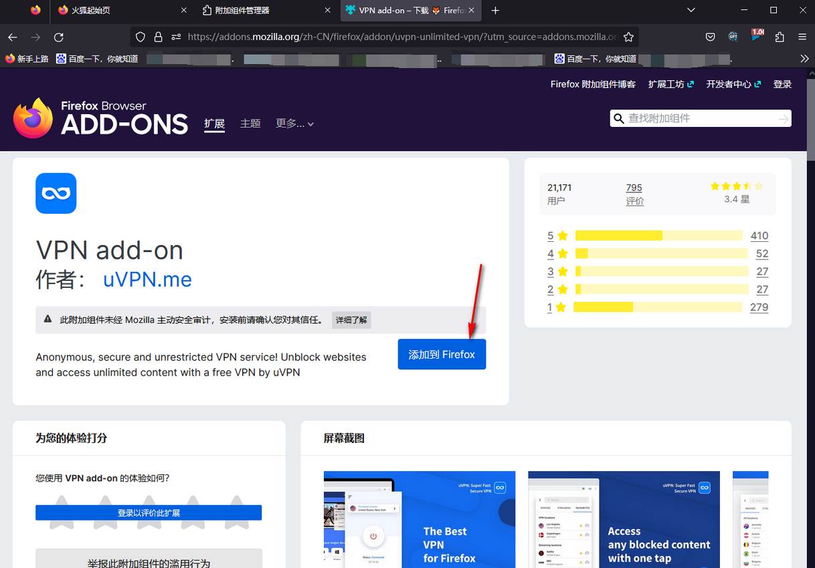Switch to the 火狐起始页 tab
Viewport: 815px width, 568px height.
point(122,10)
